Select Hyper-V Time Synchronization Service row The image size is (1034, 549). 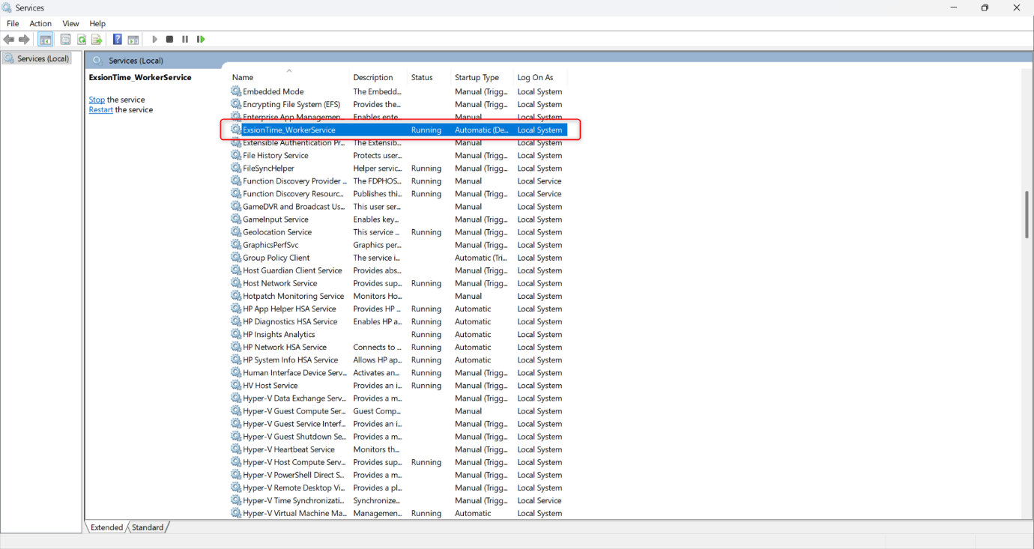[x=398, y=500]
